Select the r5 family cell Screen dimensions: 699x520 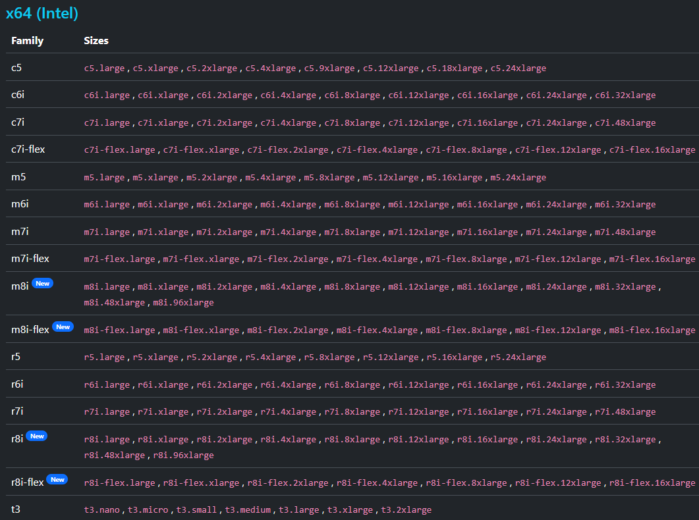point(16,357)
